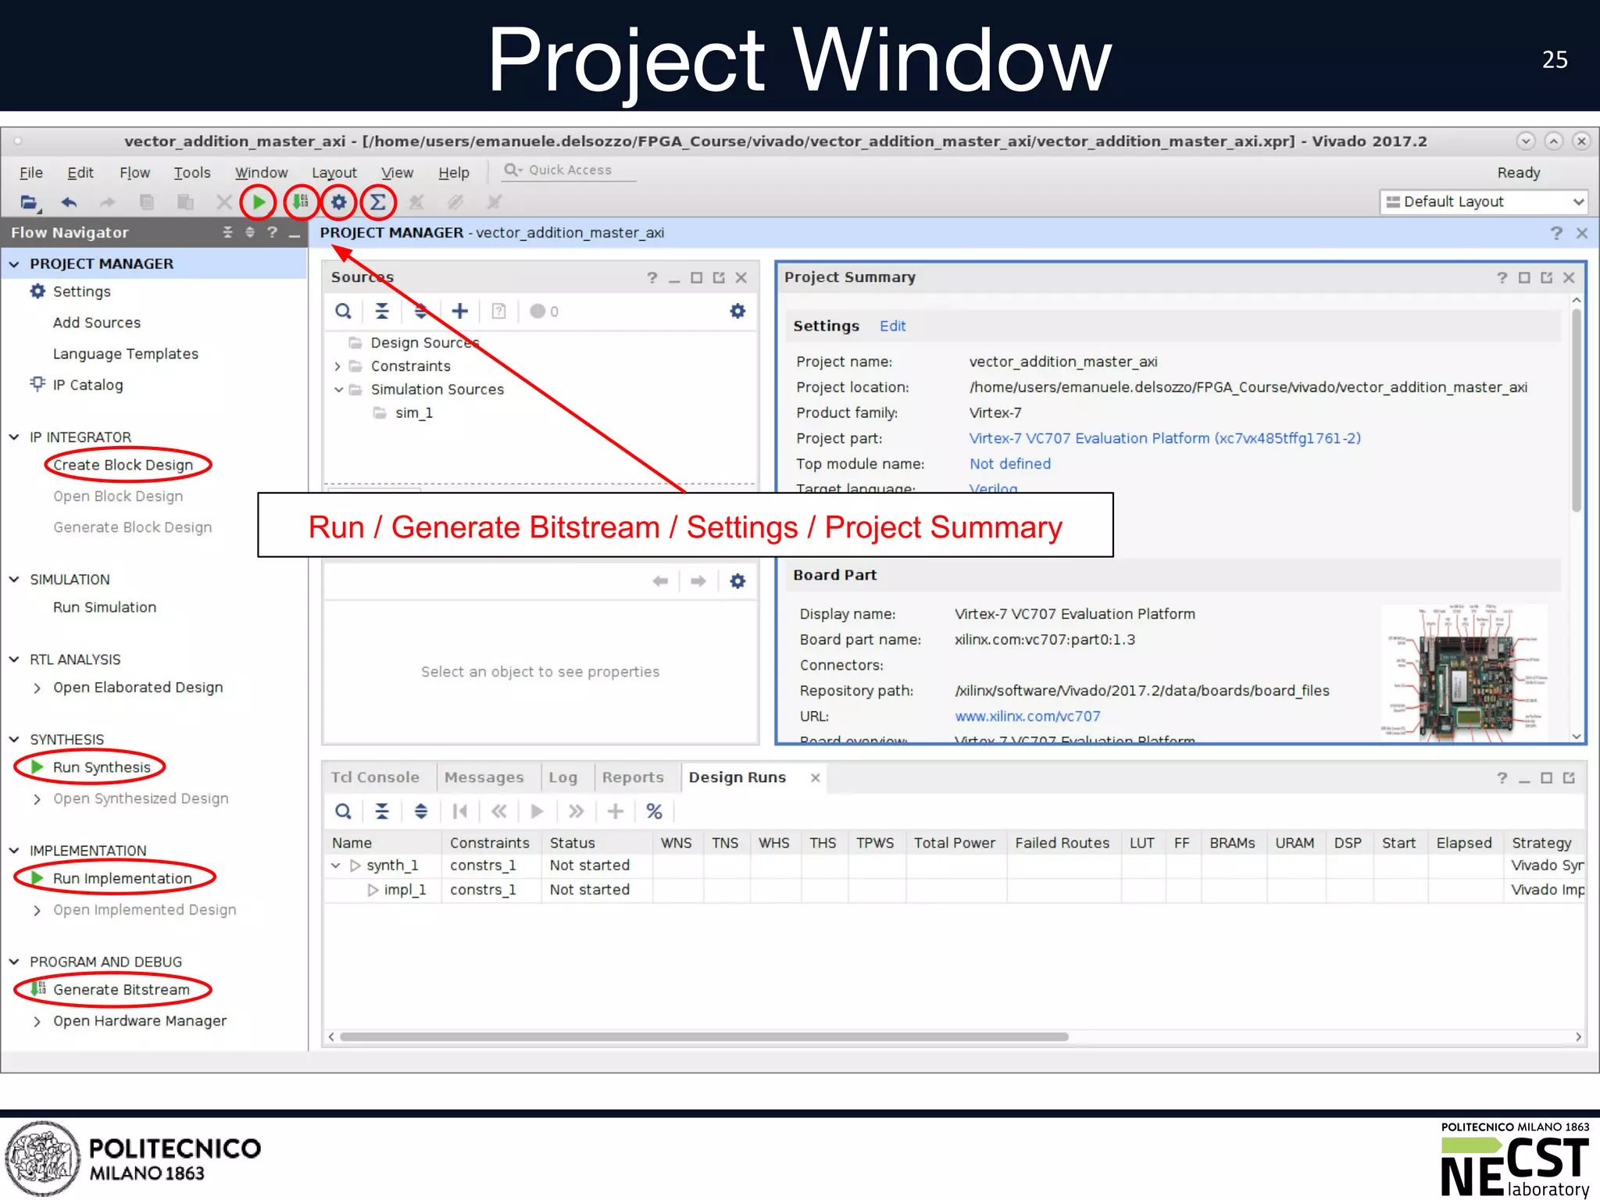Viewport: 1600px width, 1200px height.
Task: Open the File menu
Action: [31, 173]
